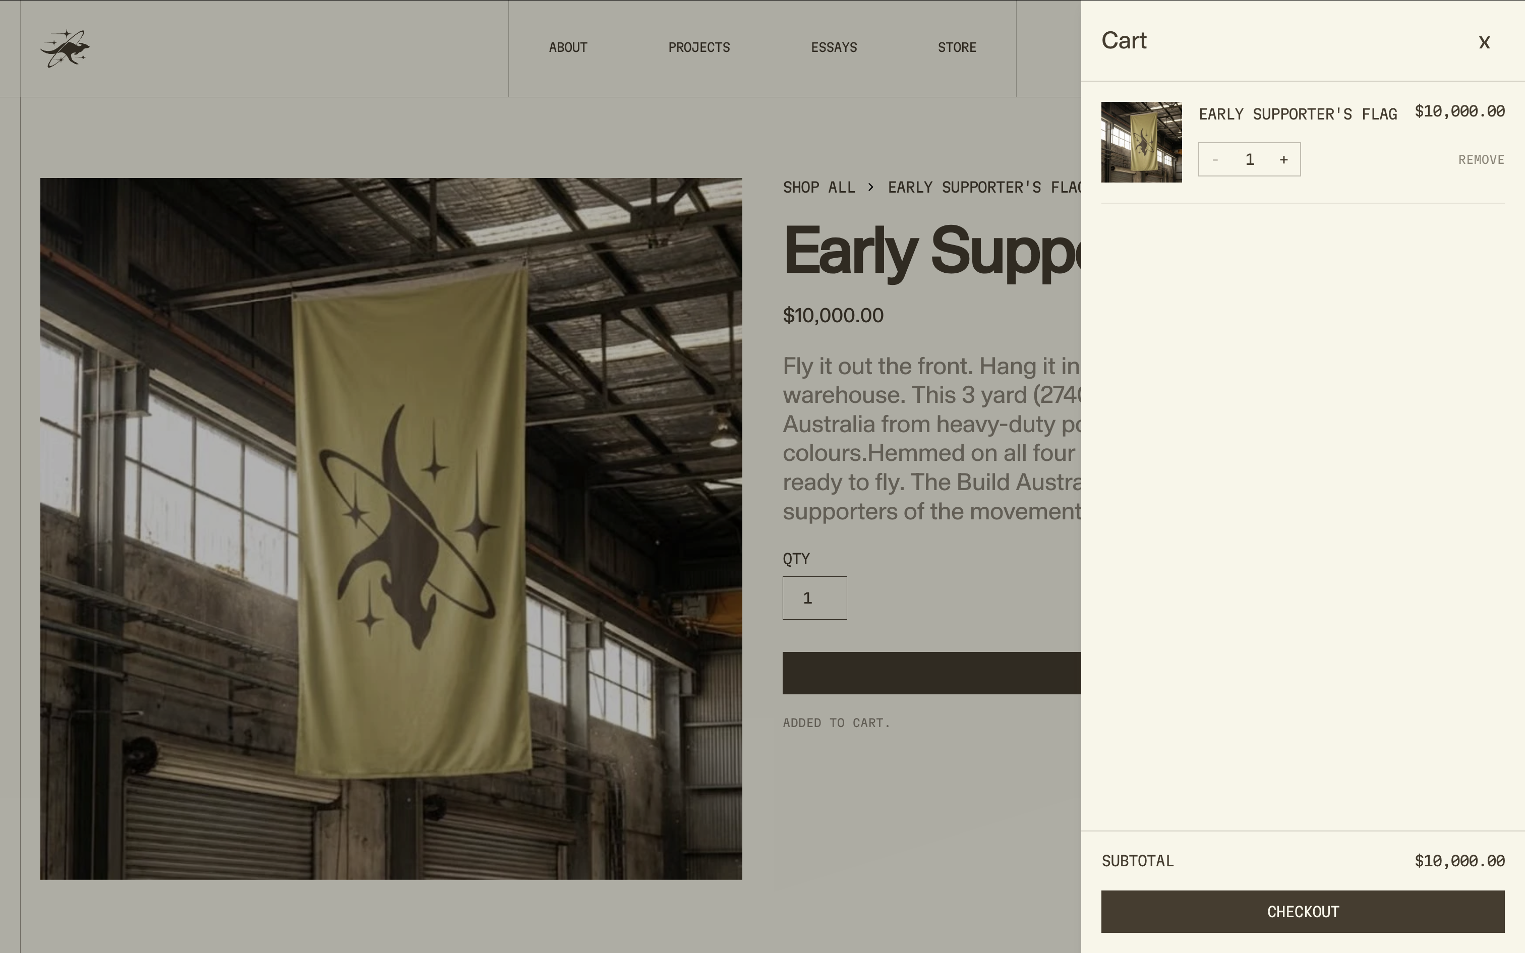Screen dimensions: 1525x953
Task: Click the QTY label on product page
Action: (796, 559)
